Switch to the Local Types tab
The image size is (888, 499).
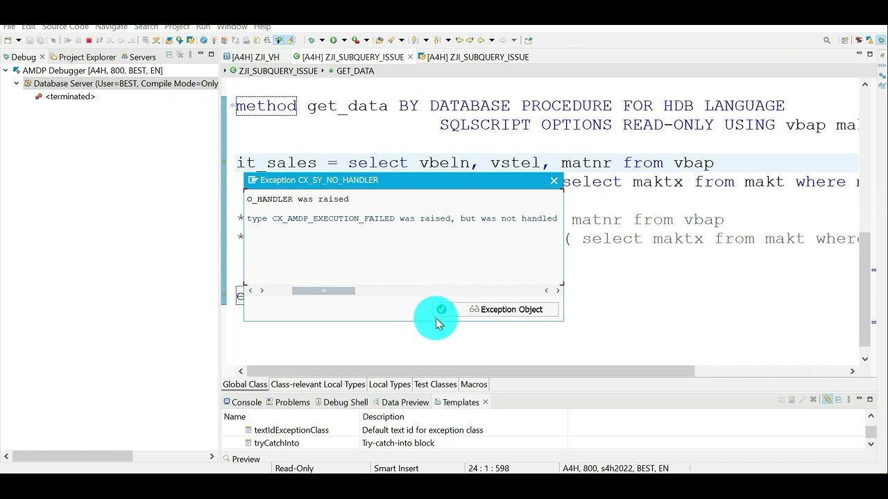[x=389, y=384]
